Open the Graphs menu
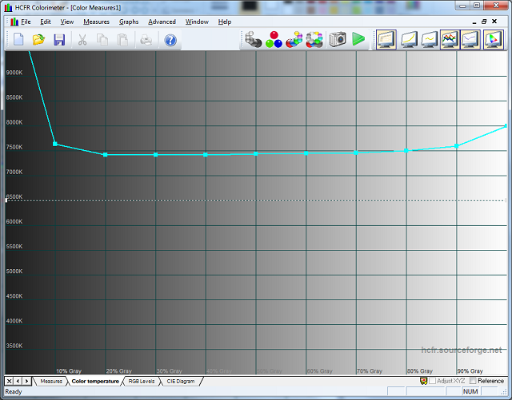Image resolution: width=512 pixels, height=400 pixels. tap(129, 22)
